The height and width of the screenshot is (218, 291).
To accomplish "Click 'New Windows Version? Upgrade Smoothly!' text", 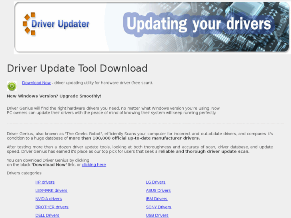I will pyautogui.click(x=54, y=96).
